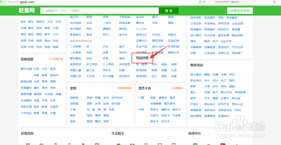Select the 仓鼠 link

click(112, 110)
